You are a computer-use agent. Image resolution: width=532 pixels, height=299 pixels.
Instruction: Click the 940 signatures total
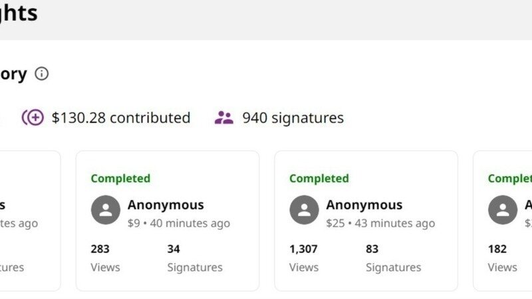pos(293,118)
